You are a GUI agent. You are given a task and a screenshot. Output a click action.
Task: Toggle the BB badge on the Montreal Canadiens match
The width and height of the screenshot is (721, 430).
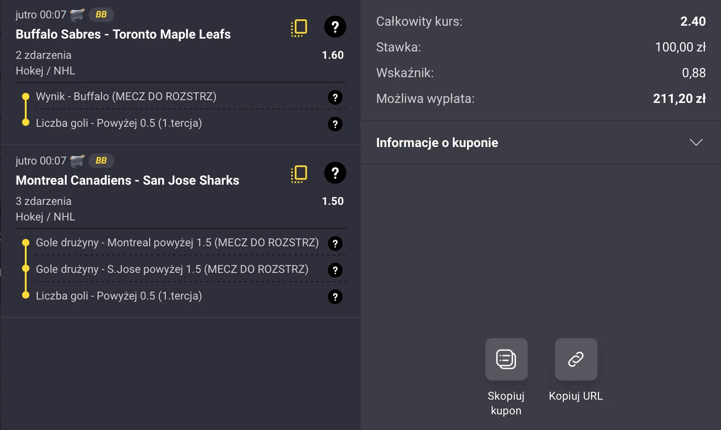(101, 160)
